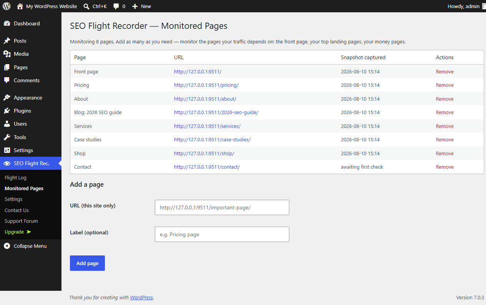Click the Appearance paintbrush icon

7,98
